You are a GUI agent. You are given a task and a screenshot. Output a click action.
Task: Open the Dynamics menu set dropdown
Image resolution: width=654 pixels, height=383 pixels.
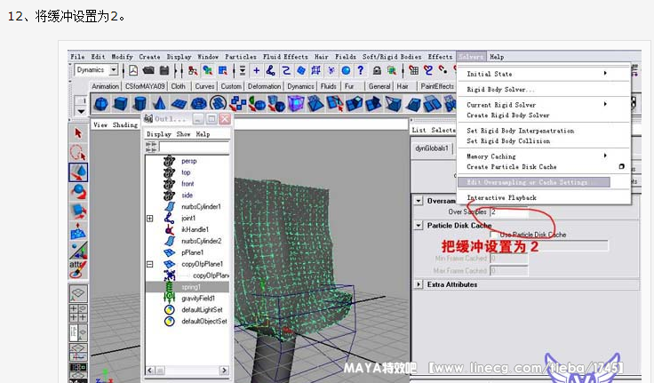point(114,70)
